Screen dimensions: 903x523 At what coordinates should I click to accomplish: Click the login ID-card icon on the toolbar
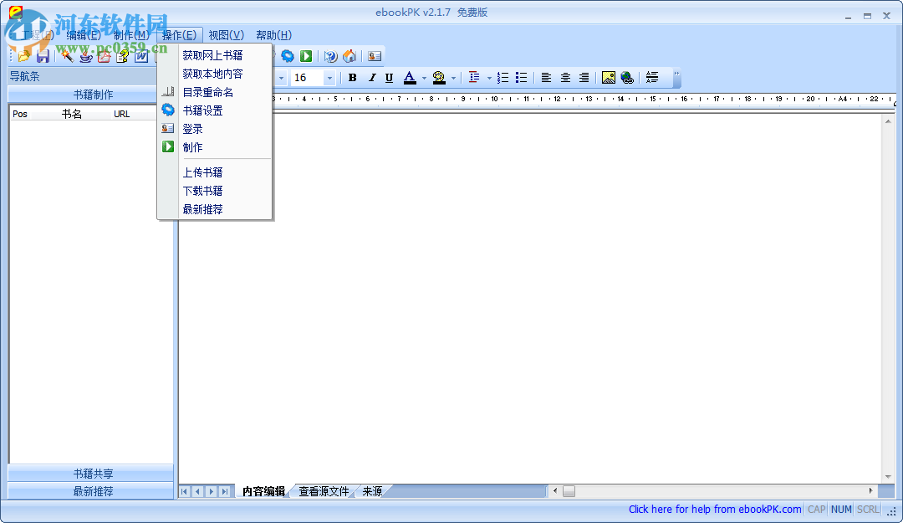click(374, 56)
